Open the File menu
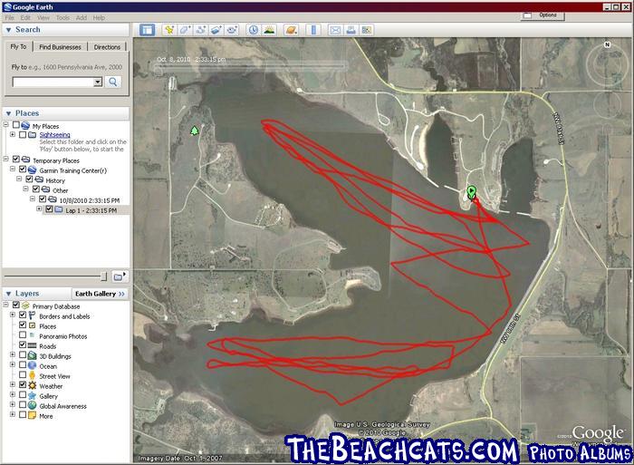Viewport: 634px width, 465px height. click(10, 18)
